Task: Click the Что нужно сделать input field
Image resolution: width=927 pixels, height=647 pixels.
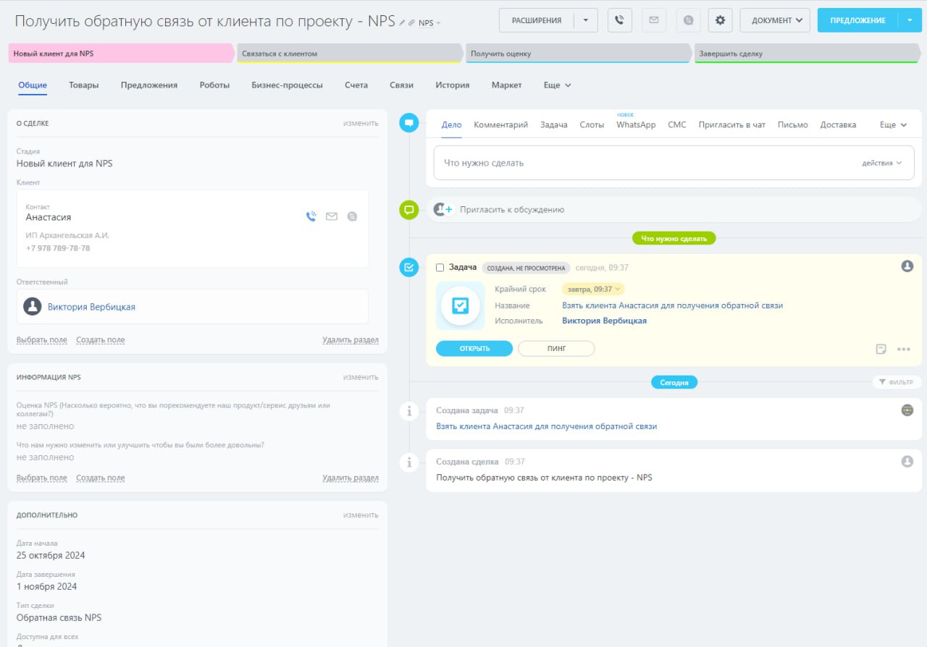Action: coord(637,164)
